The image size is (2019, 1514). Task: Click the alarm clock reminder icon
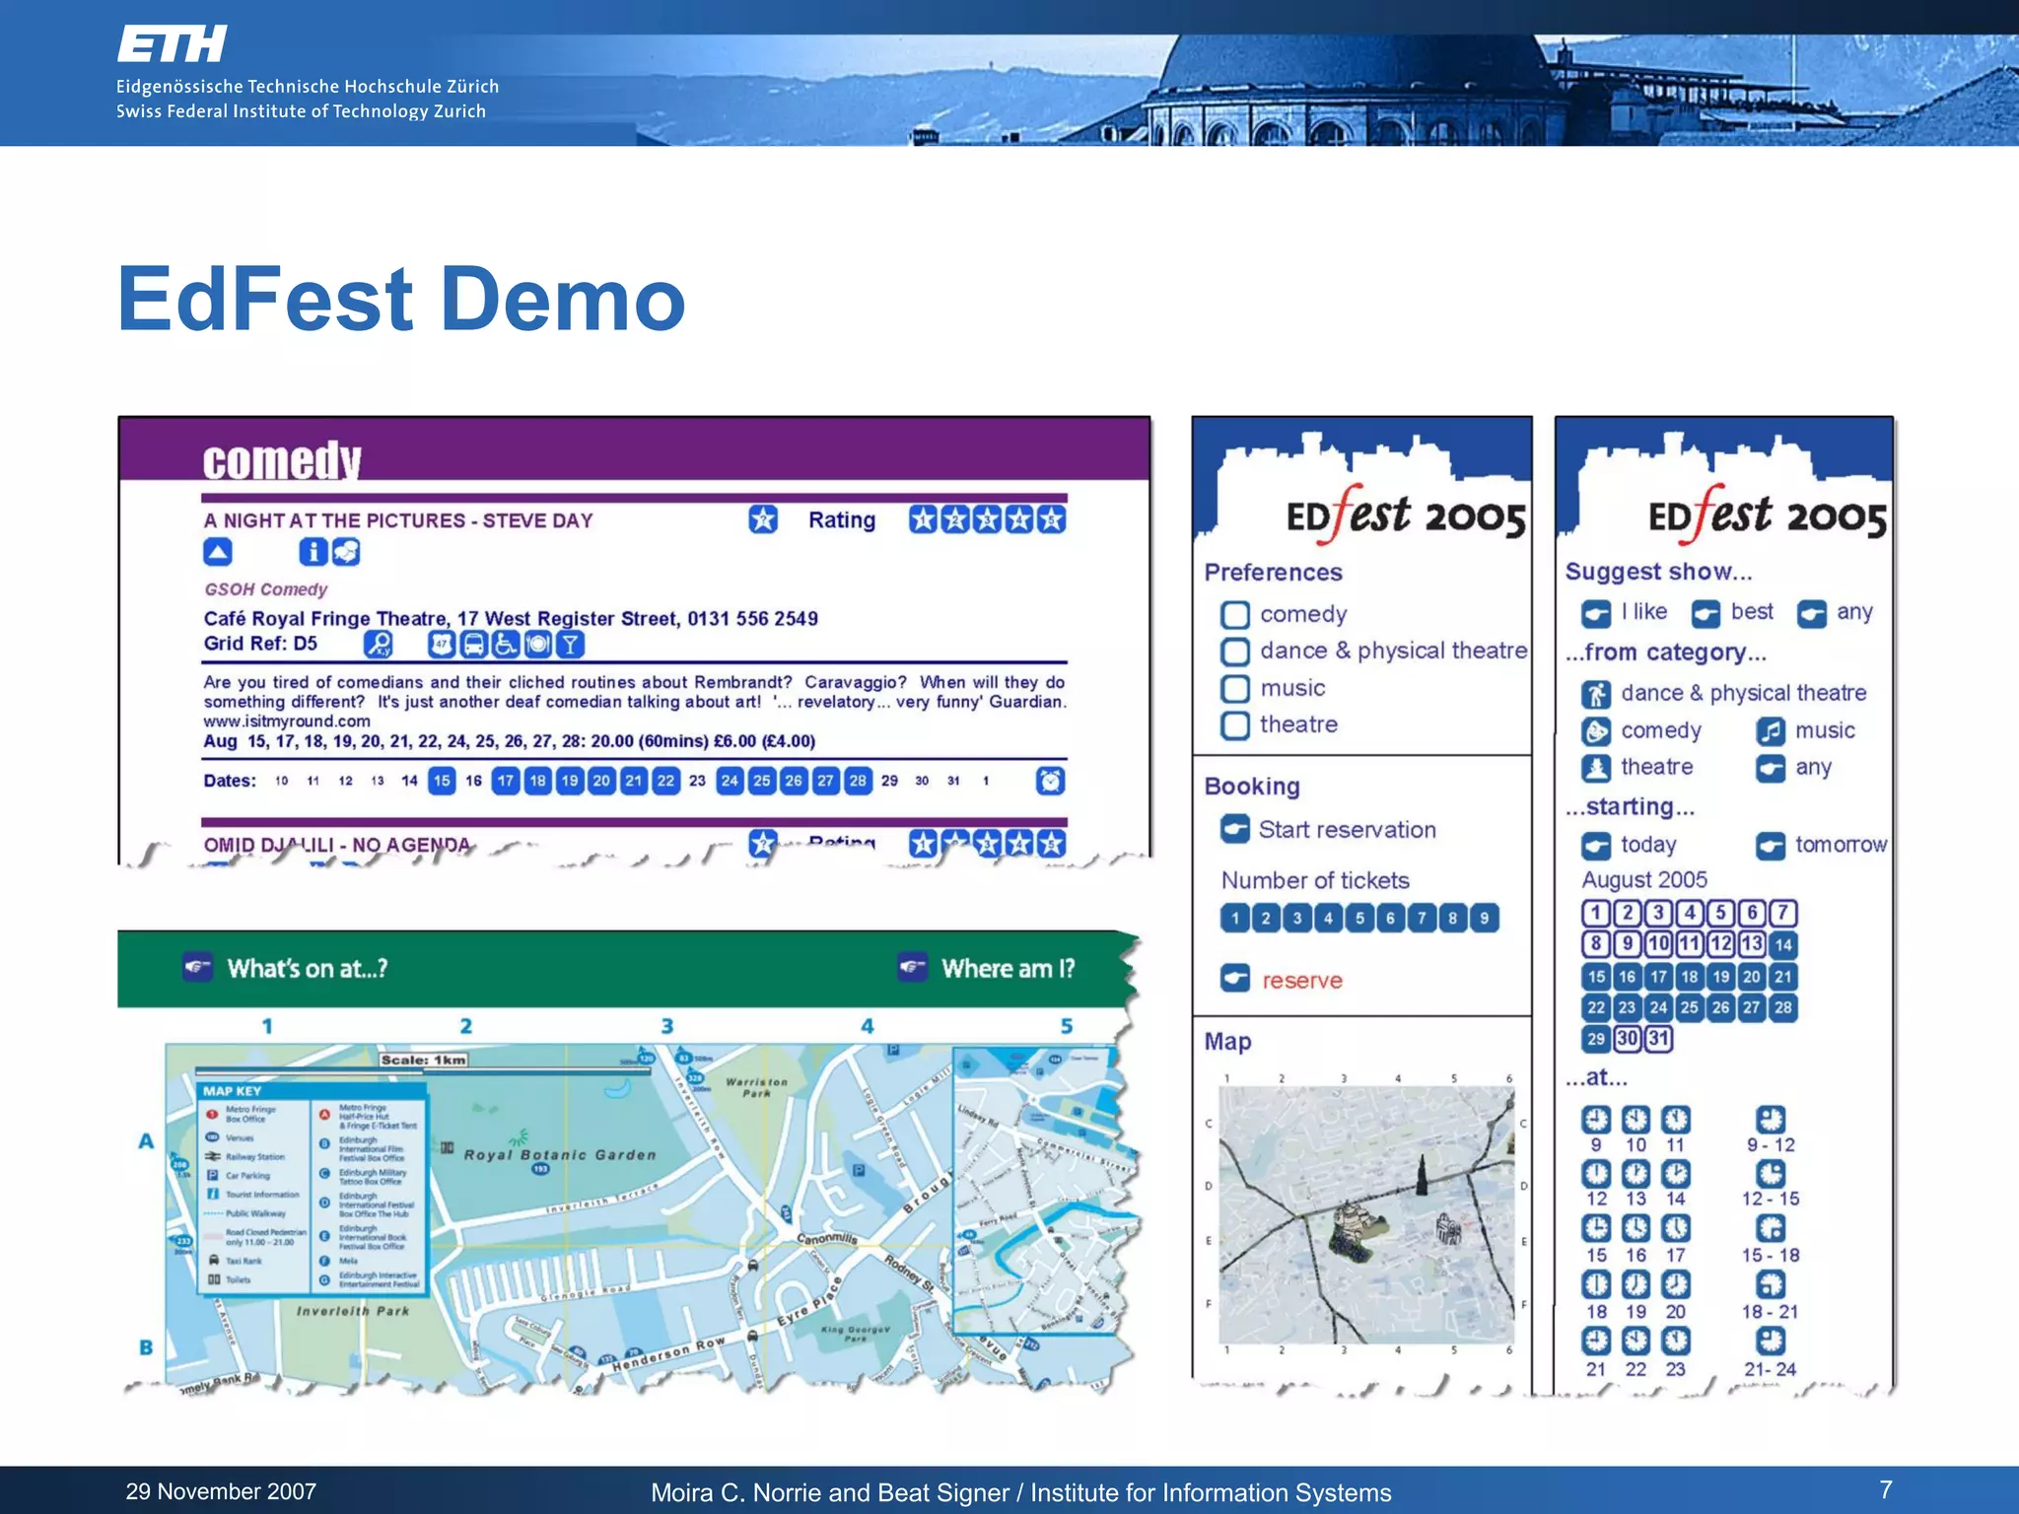(1051, 781)
